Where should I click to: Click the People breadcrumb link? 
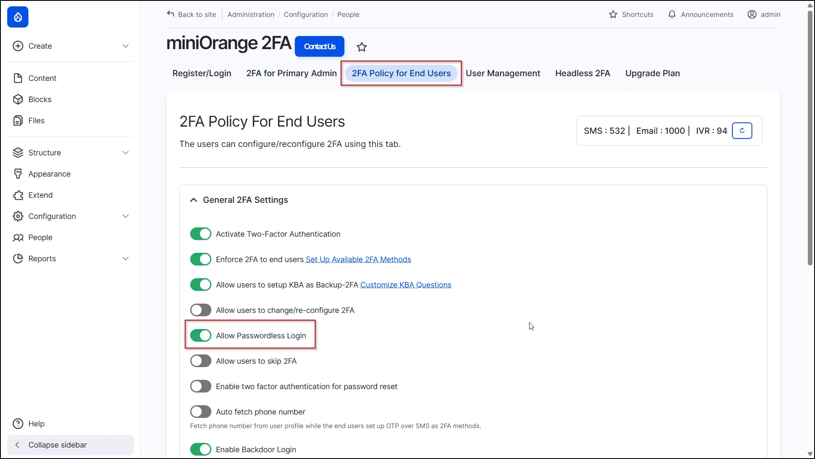[348, 14]
